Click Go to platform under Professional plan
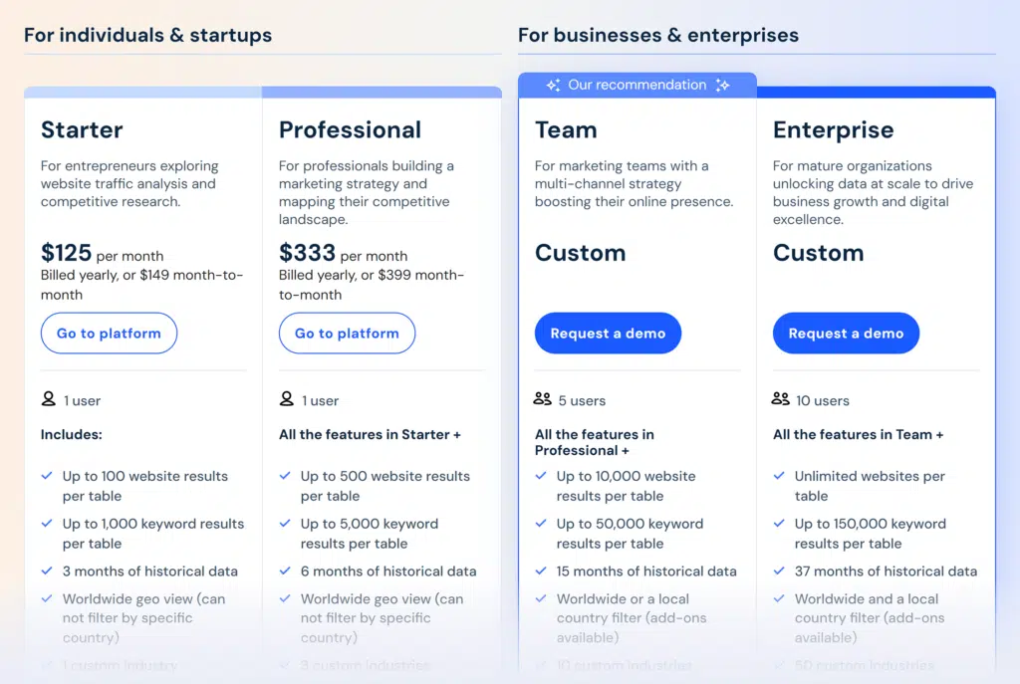Image resolution: width=1020 pixels, height=684 pixels. [347, 334]
